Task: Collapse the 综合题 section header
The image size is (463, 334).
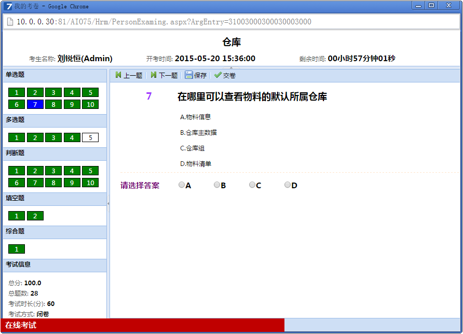Action: click(55, 232)
